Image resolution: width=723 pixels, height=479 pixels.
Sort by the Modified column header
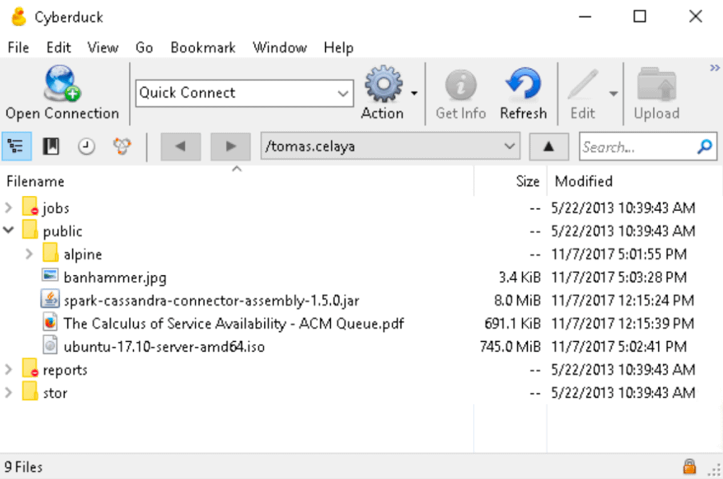[635, 181]
